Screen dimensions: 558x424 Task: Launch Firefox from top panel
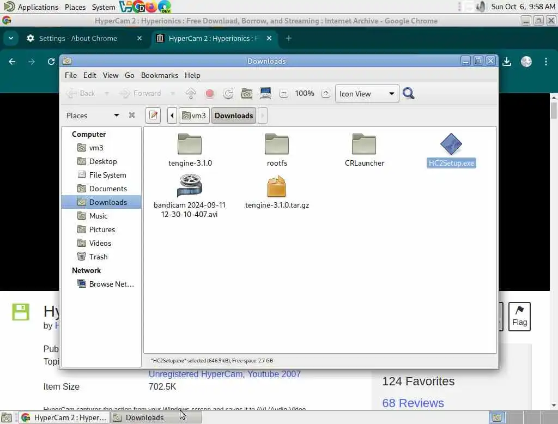pos(151,7)
